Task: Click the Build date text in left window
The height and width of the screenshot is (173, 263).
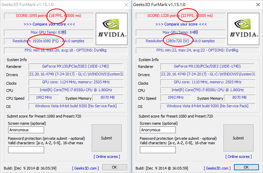Action: 30,168
